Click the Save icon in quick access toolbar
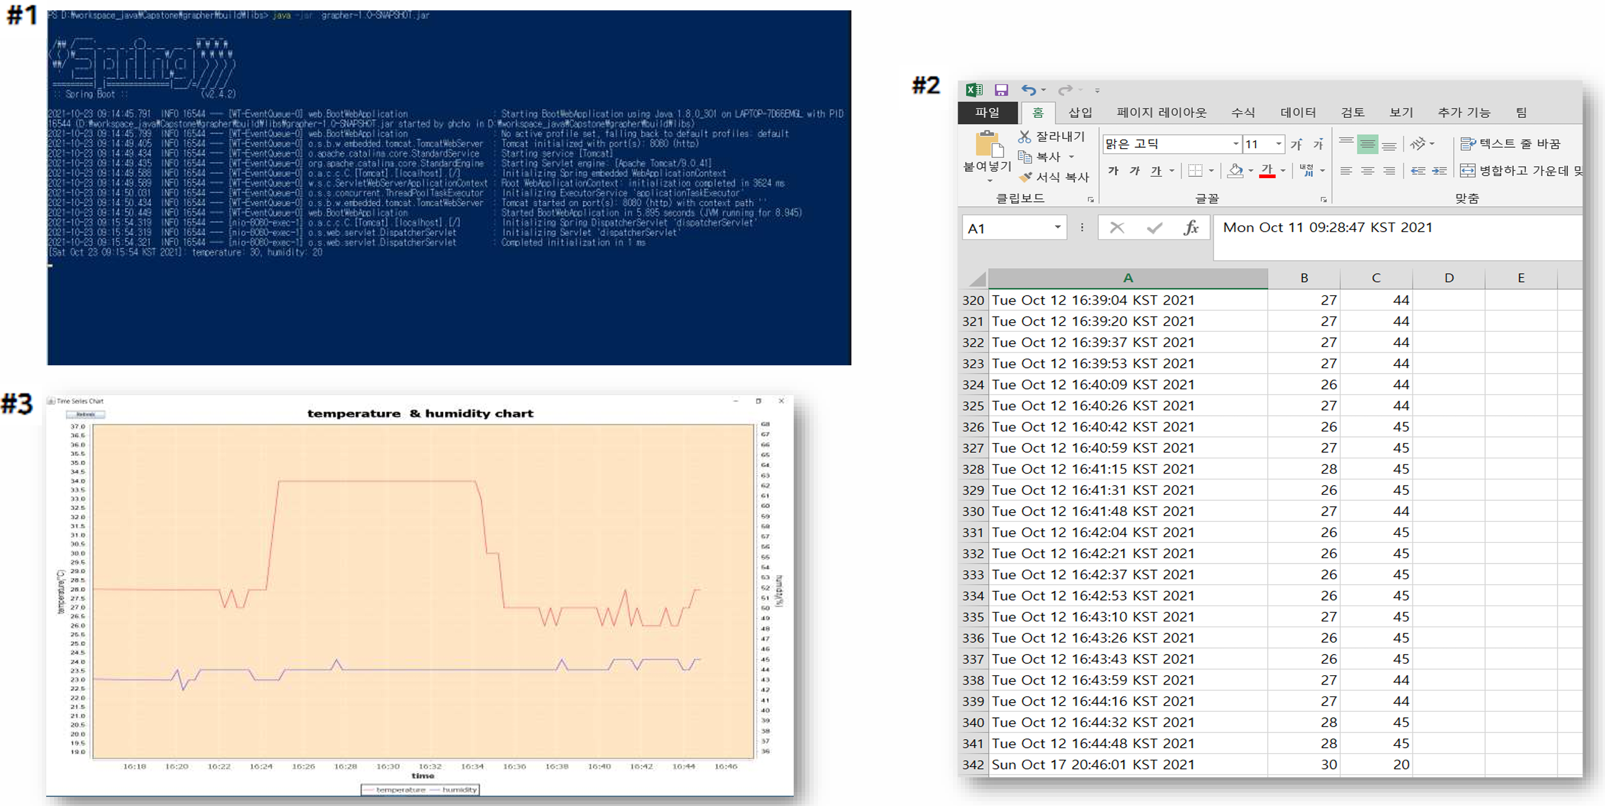1605x806 pixels. [x=1001, y=90]
